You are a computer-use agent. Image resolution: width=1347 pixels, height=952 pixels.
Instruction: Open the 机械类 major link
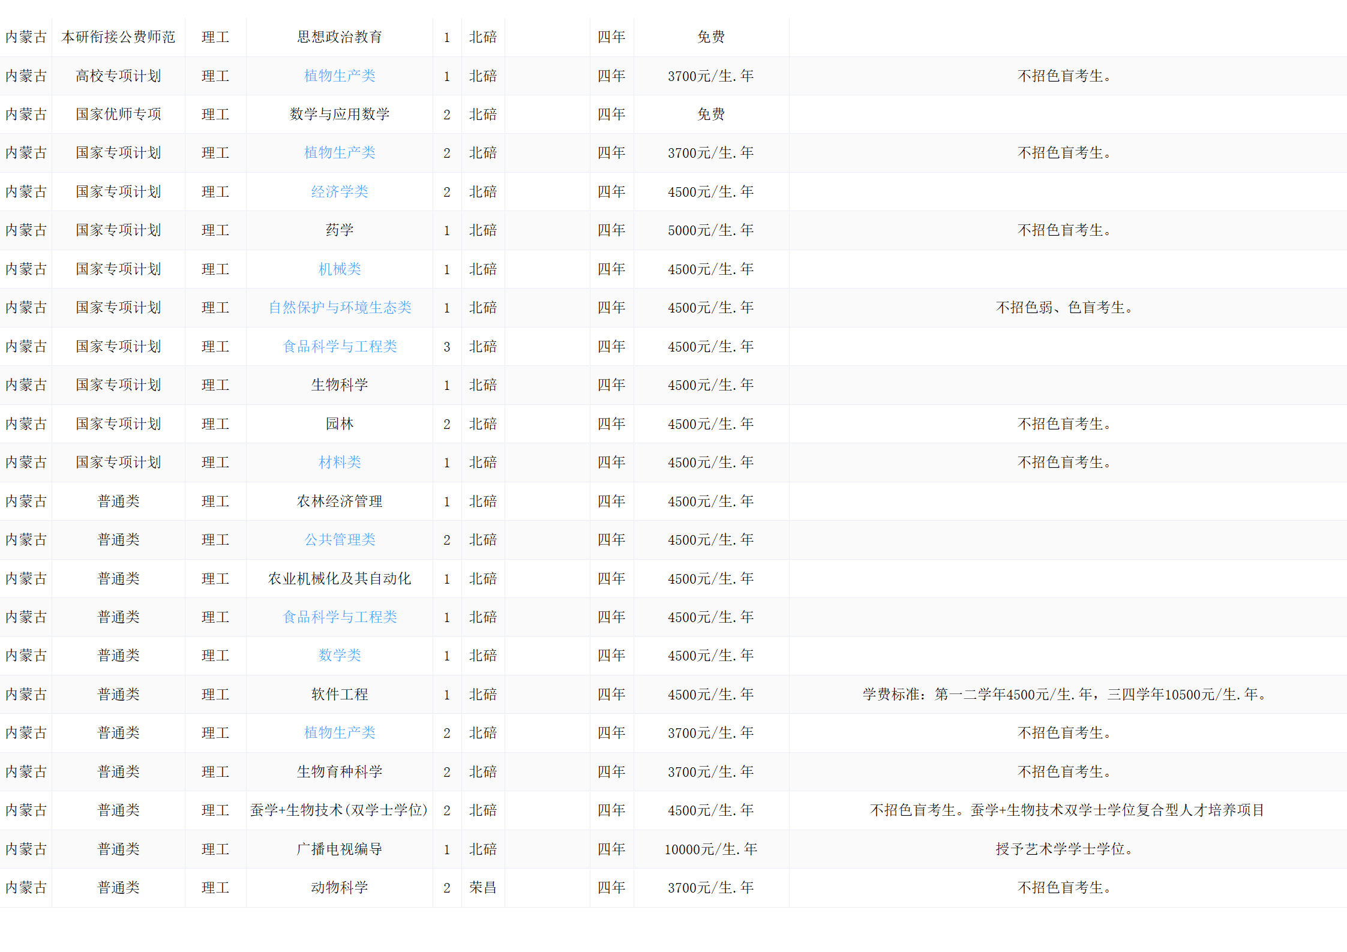[x=340, y=269]
